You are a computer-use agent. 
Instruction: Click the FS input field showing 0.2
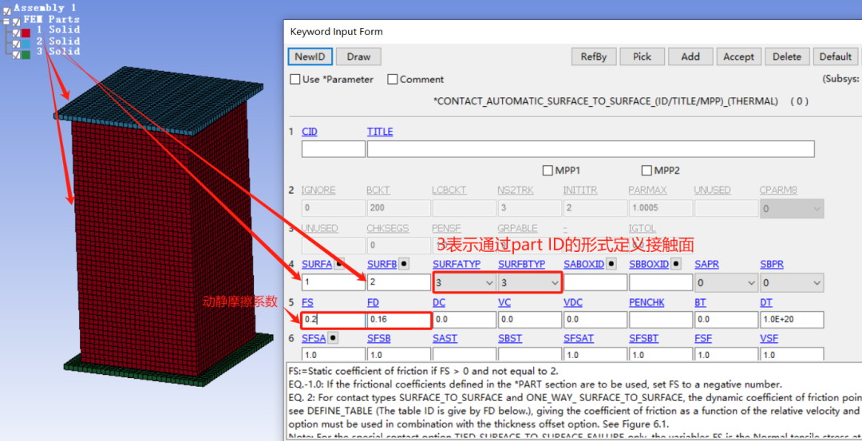[334, 320]
